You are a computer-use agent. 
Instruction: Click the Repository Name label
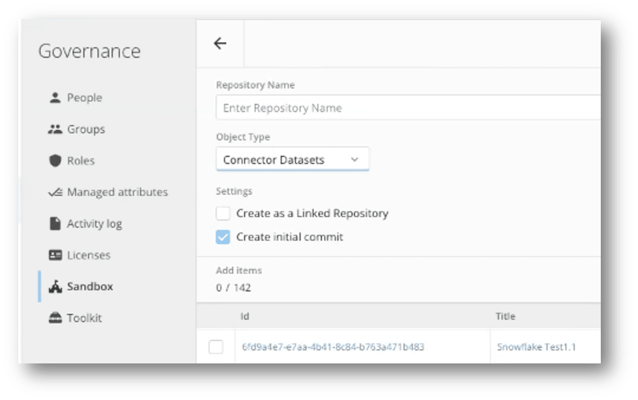pyautogui.click(x=255, y=85)
